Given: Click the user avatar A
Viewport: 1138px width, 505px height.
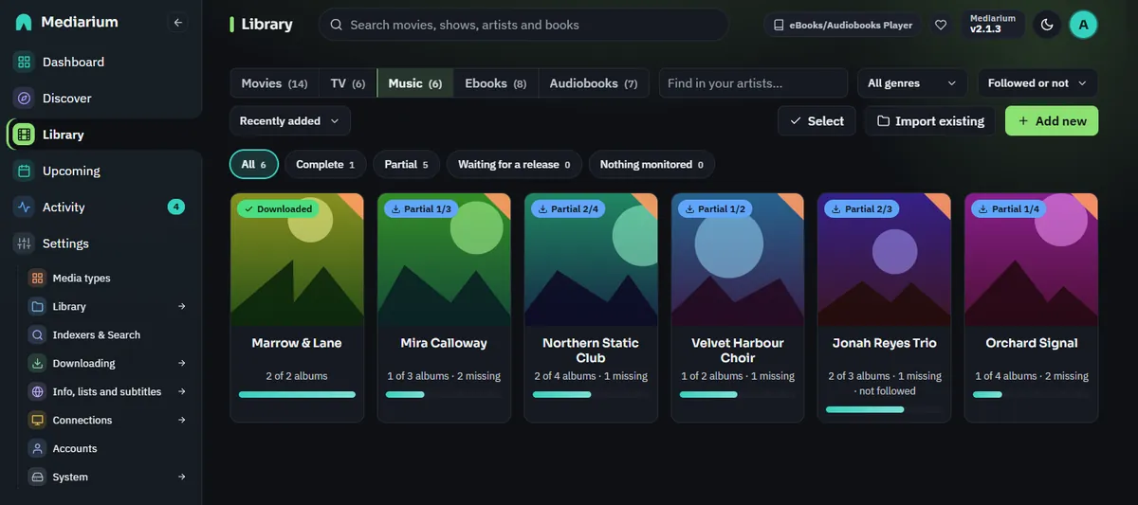Looking at the screenshot, I should coord(1083,25).
